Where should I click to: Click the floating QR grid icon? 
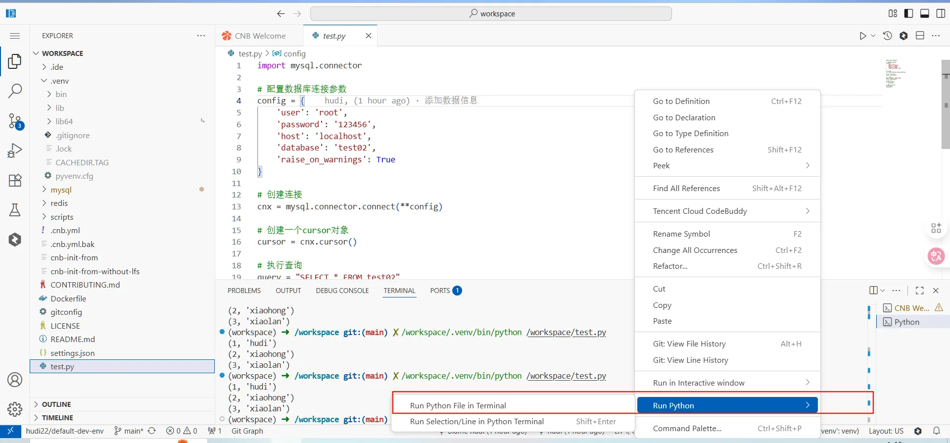coord(936,228)
